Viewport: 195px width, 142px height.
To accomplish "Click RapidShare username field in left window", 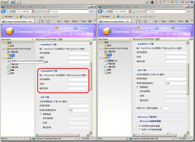I will [79, 53].
